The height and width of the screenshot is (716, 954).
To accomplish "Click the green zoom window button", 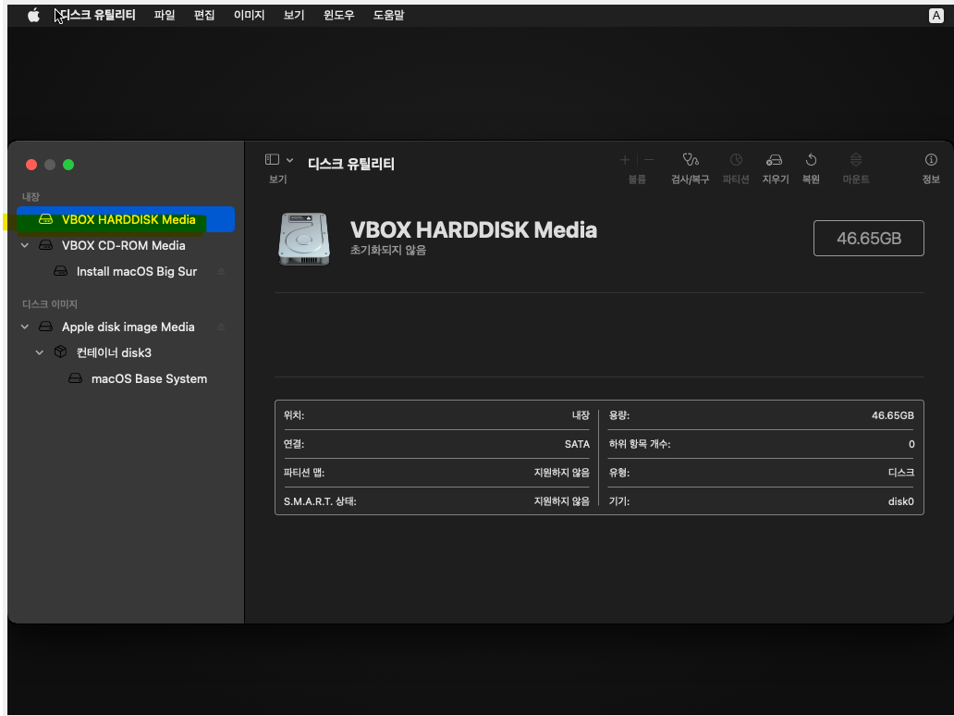I will (x=68, y=165).
